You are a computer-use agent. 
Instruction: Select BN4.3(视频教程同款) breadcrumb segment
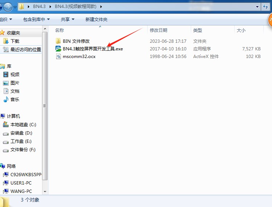pos(75,7)
